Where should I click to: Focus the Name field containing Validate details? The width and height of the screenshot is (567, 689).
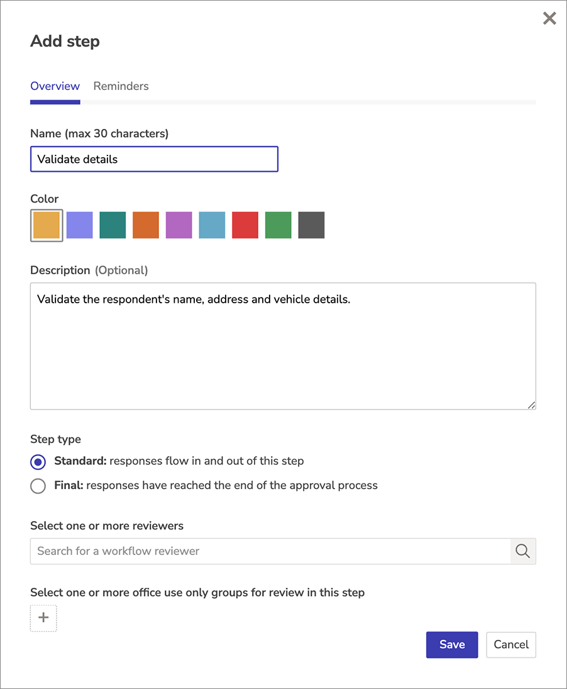154,159
